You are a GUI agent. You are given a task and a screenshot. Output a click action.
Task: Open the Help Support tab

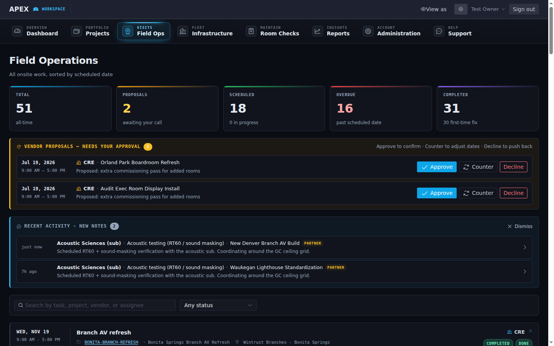453,31
